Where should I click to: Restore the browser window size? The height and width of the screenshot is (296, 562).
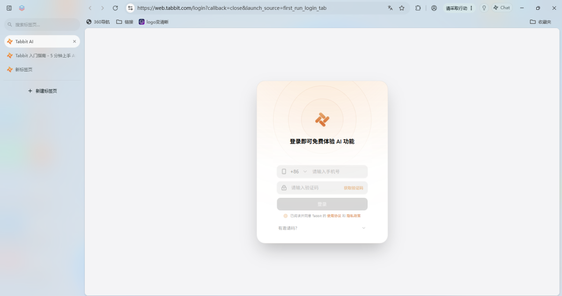pos(538,8)
